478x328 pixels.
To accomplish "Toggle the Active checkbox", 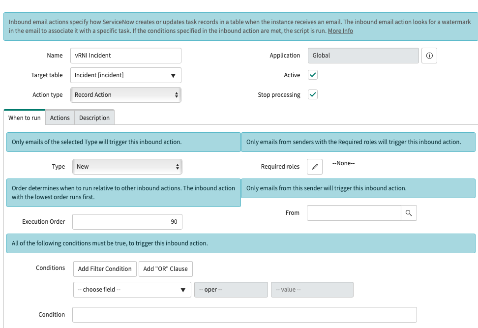I will pos(313,75).
